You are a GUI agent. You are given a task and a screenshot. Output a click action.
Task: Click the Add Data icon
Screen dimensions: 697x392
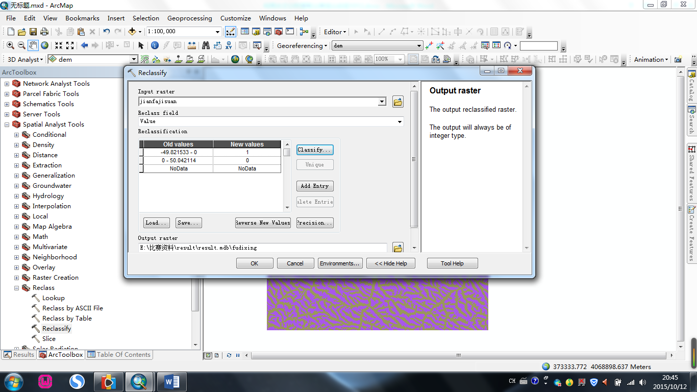(132, 32)
